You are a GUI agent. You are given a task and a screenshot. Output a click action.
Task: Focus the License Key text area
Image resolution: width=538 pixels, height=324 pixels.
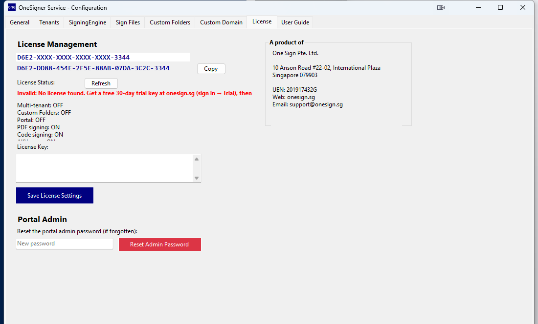click(105, 168)
